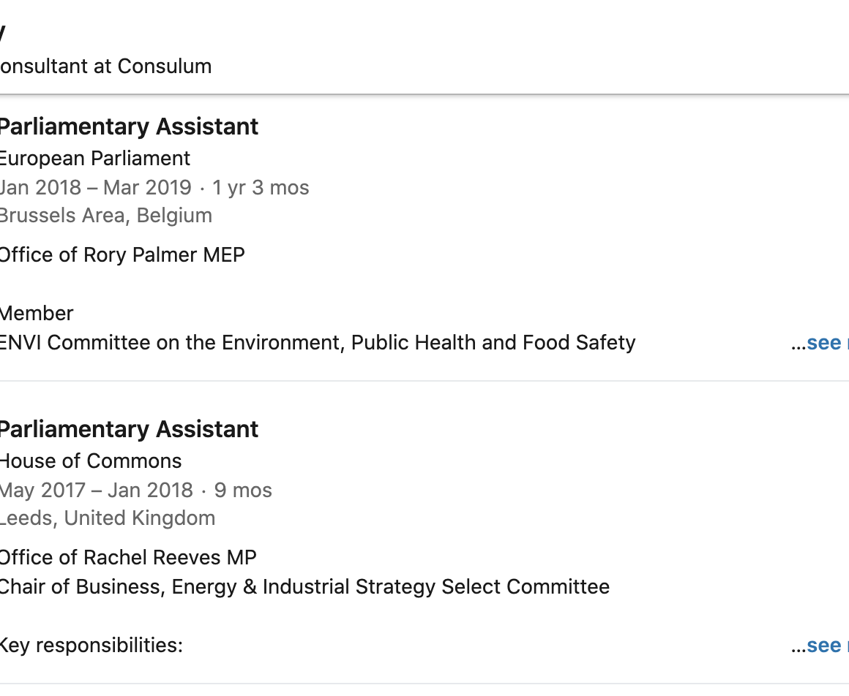
Task: Open Parliamentary Assistant title at European Parliament
Action: coord(129,126)
